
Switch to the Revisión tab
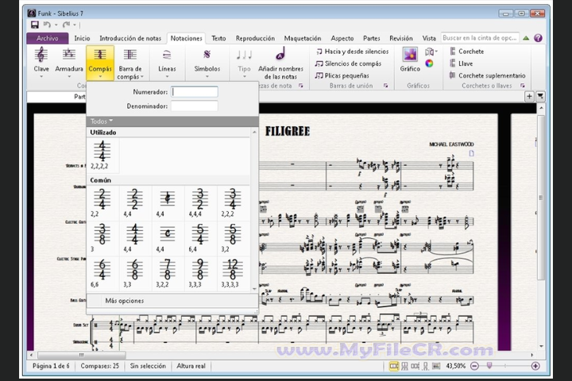[401, 38]
